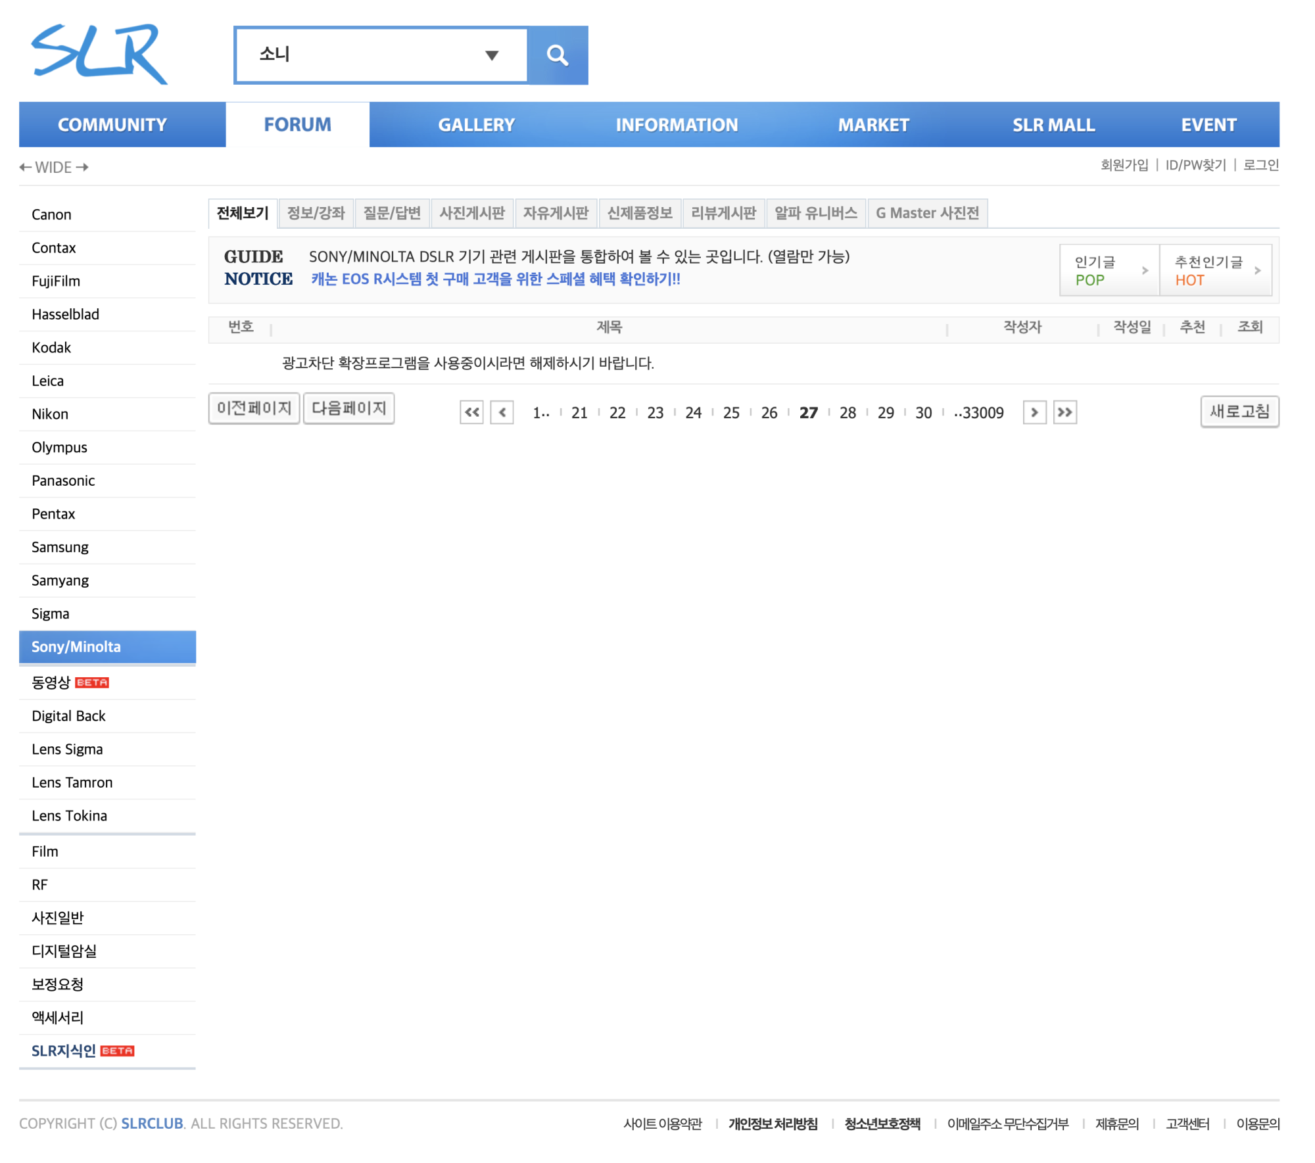The height and width of the screenshot is (1163, 1315).
Task: Select the Sony/Minolta highlighted sidebar item
Action: click(x=76, y=647)
